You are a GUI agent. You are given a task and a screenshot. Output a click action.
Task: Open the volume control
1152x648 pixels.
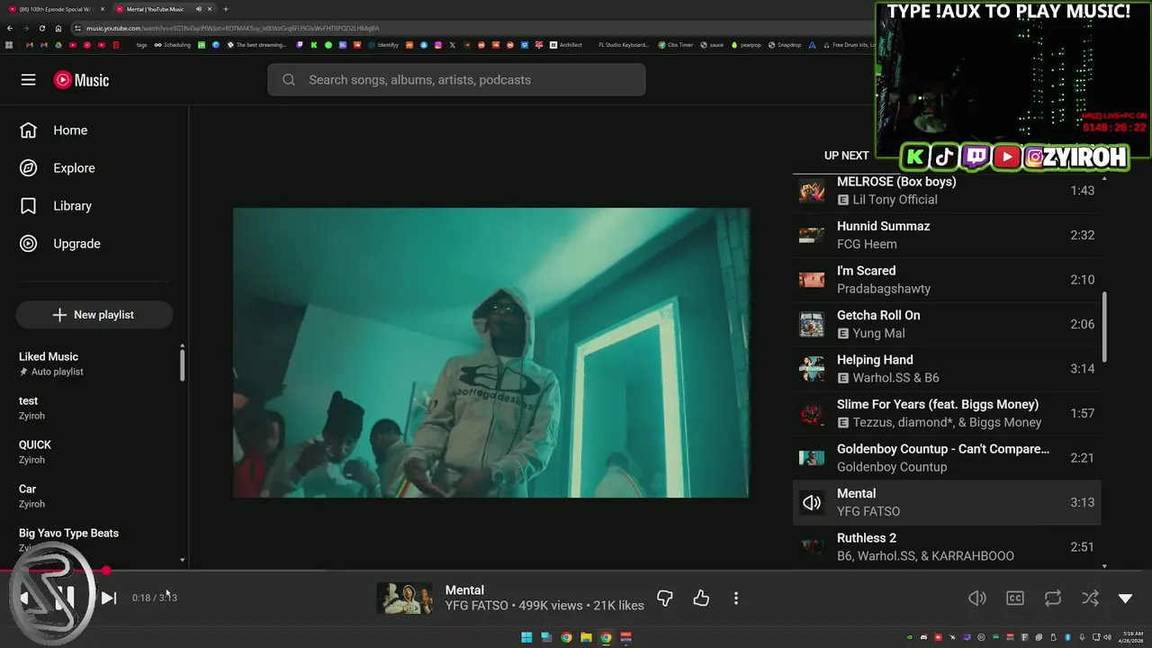coord(976,598)
